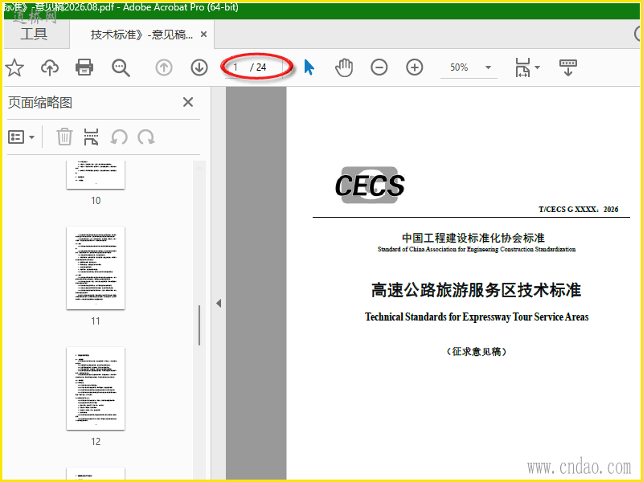Click Technical Standards for Expressway Tour Service Areas
The width and height of the screenshot is (643, 482).
tap(477, 317)
